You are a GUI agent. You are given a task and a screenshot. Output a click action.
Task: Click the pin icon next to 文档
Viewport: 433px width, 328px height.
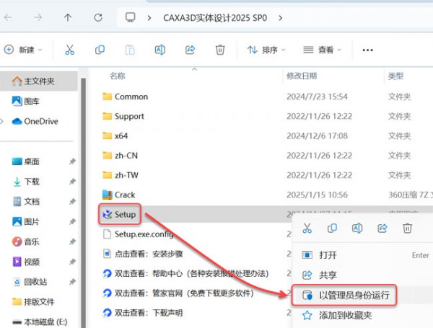(x=72, y=202)
